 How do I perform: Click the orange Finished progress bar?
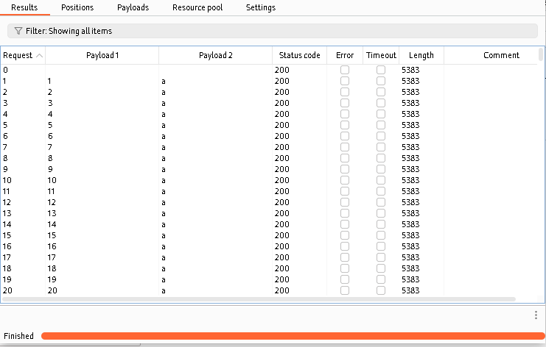tap(293, 336)
